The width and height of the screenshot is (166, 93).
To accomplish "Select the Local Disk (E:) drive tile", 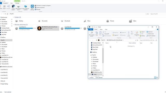I will click(x=71, y=28).
